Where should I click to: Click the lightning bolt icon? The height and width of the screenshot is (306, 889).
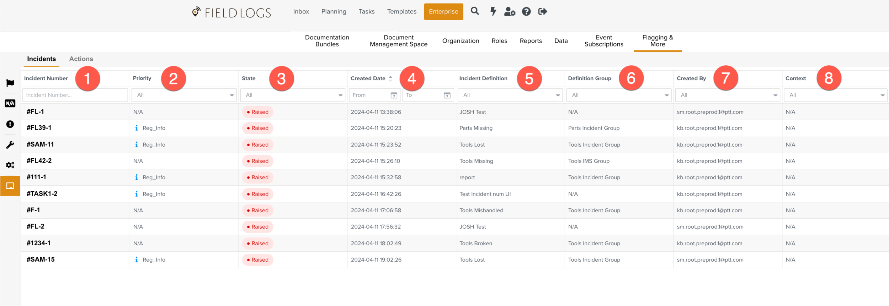click(493, 11)
